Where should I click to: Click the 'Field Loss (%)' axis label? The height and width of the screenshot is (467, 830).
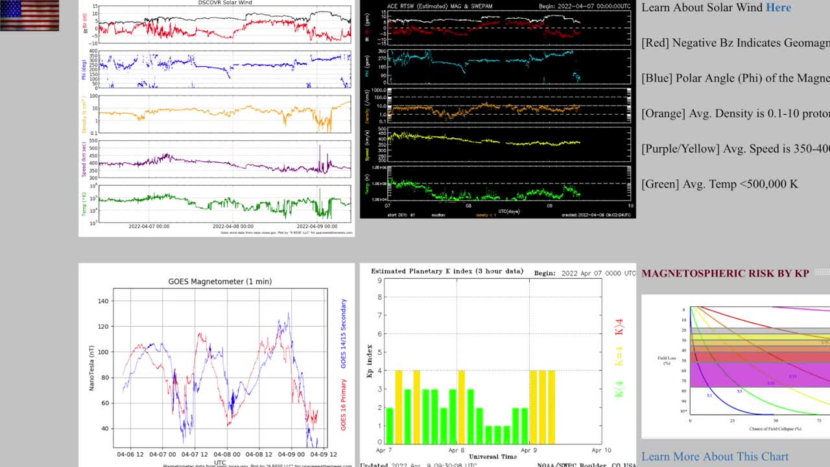click(668, 360)
